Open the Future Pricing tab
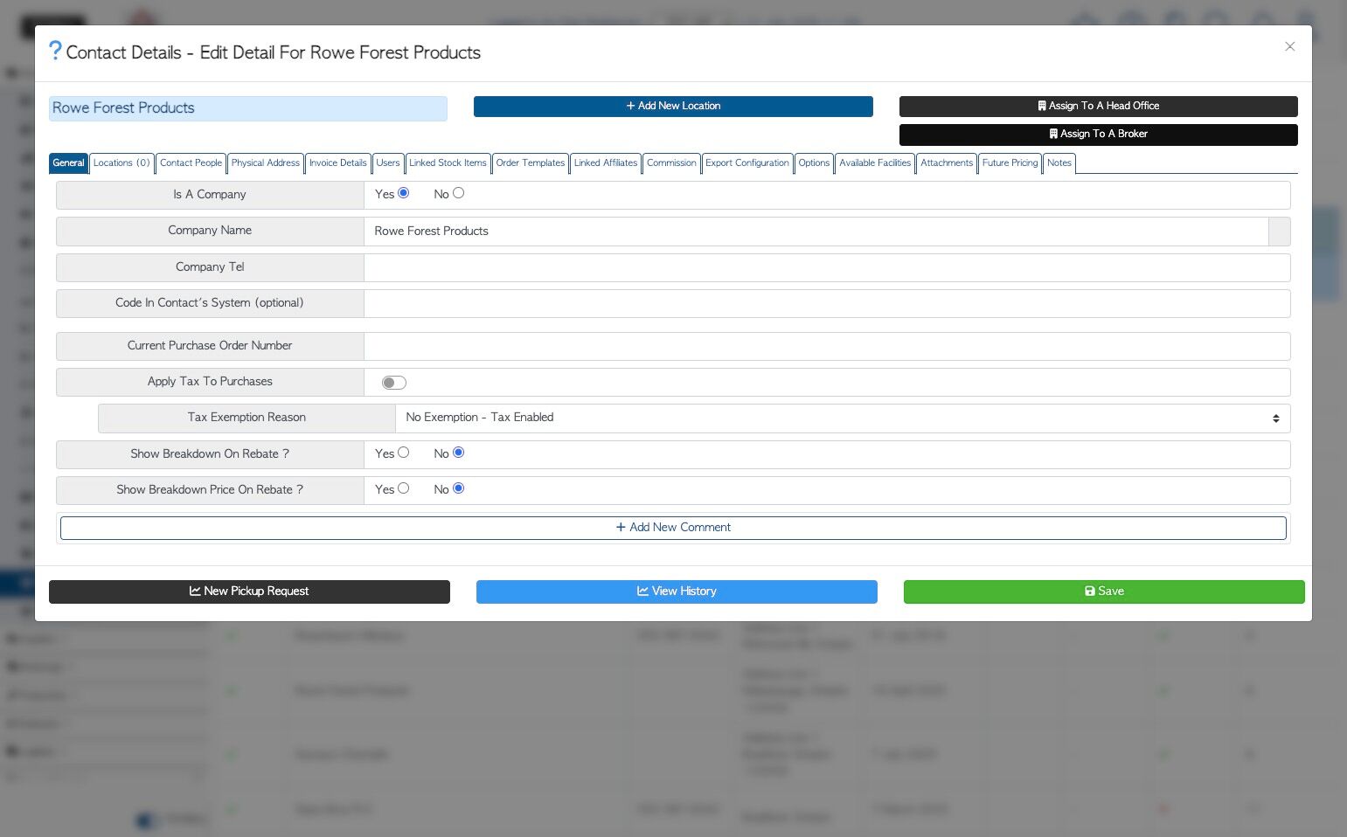The height and width of the screenshot is (837, 1347). click(1010, 163)
